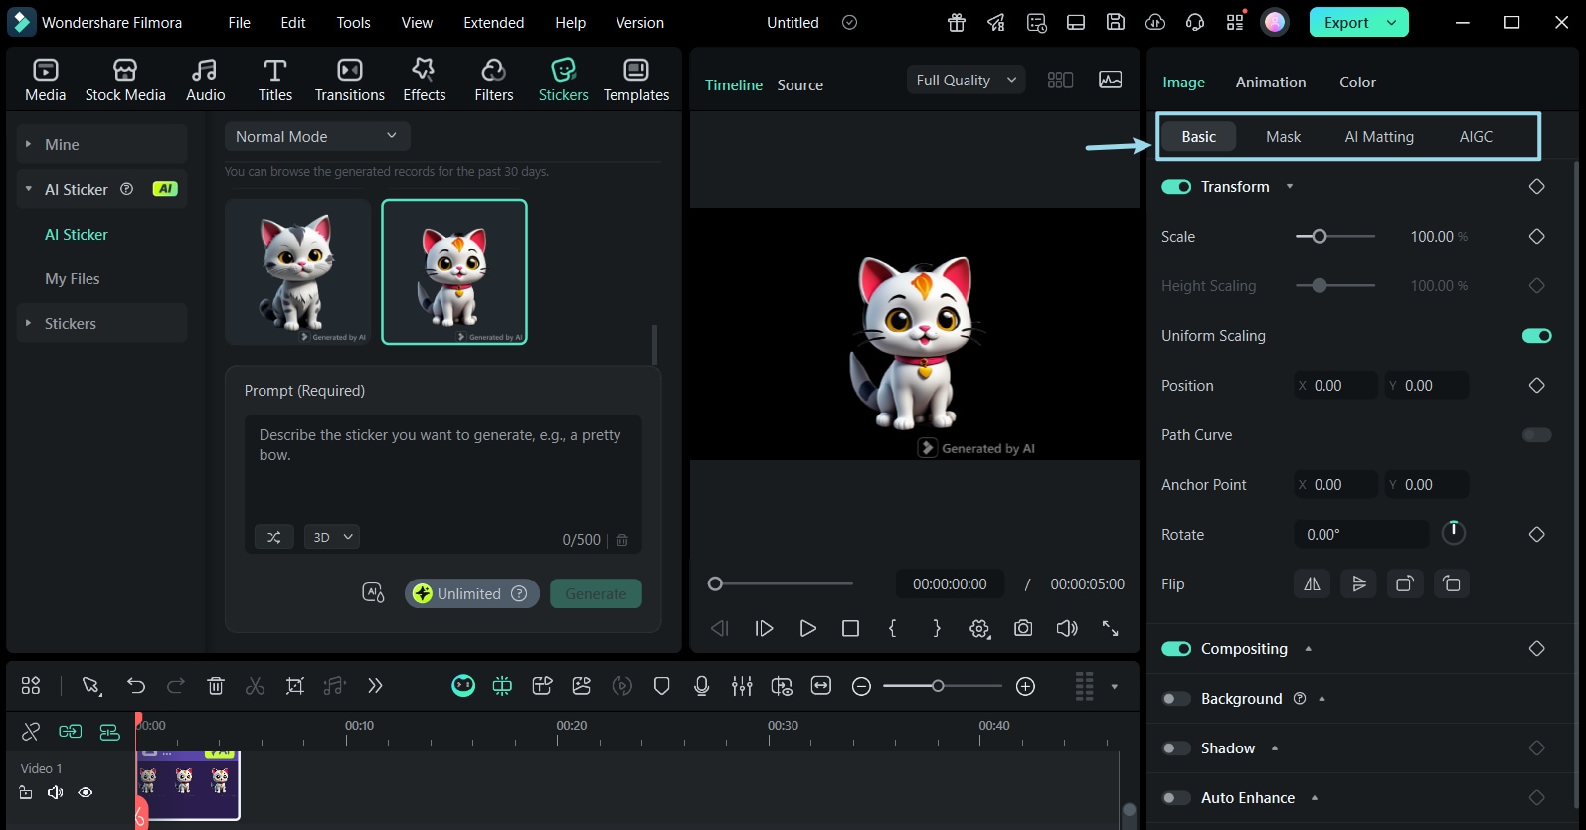Open the Audio panel
1586x830 pixels.
(205, 81)
